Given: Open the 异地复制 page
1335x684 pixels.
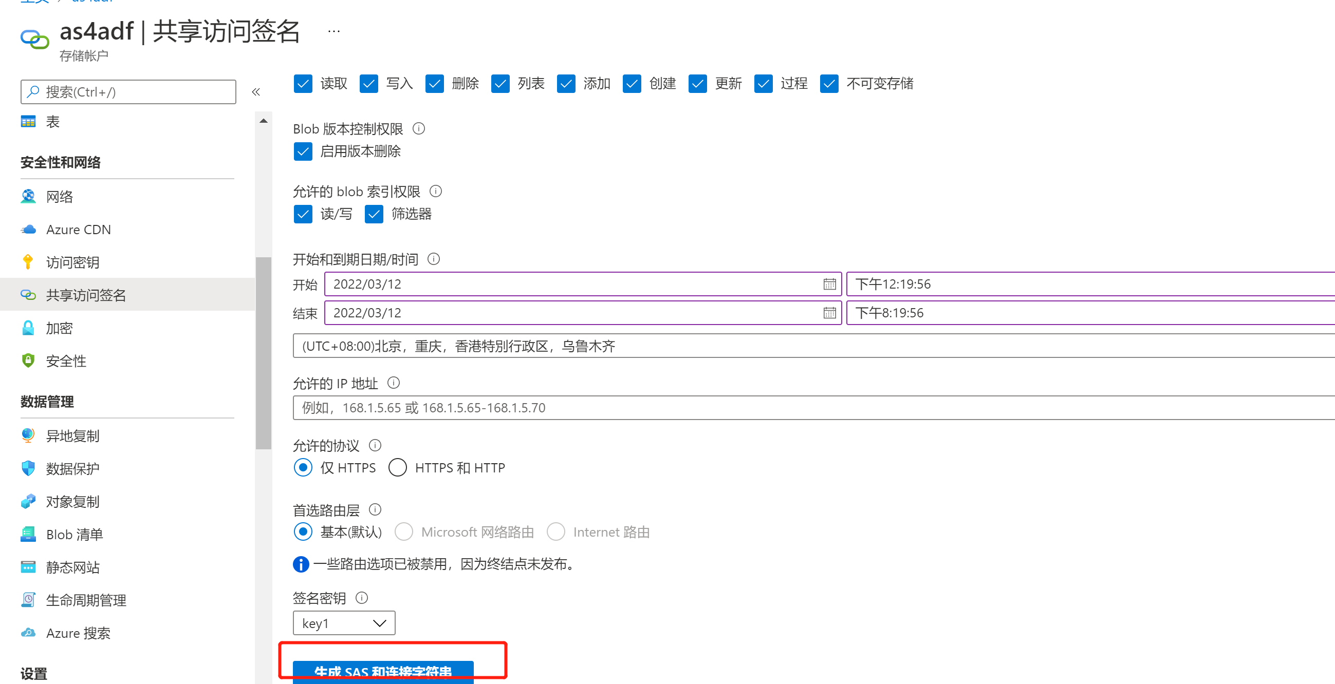Looking at the screenshot, I should (72, 436).
